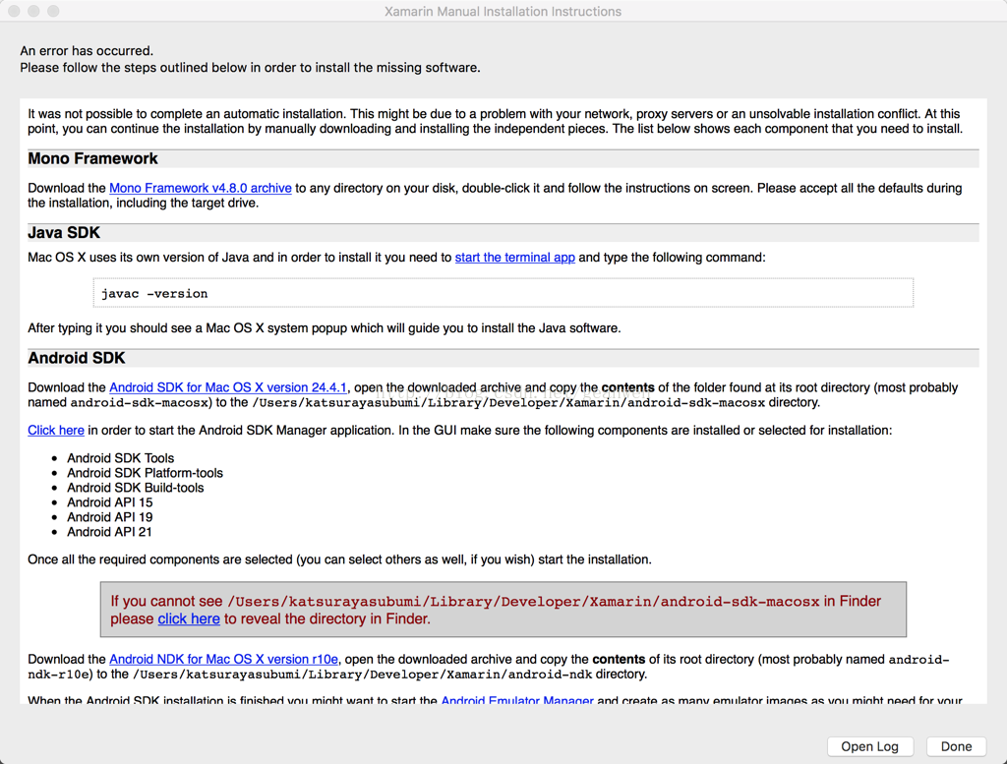Open Android SDK for Mac OS X version 24.4.1 link
The height and width of the screenshot is (764, 1007).
click(228, 387)
